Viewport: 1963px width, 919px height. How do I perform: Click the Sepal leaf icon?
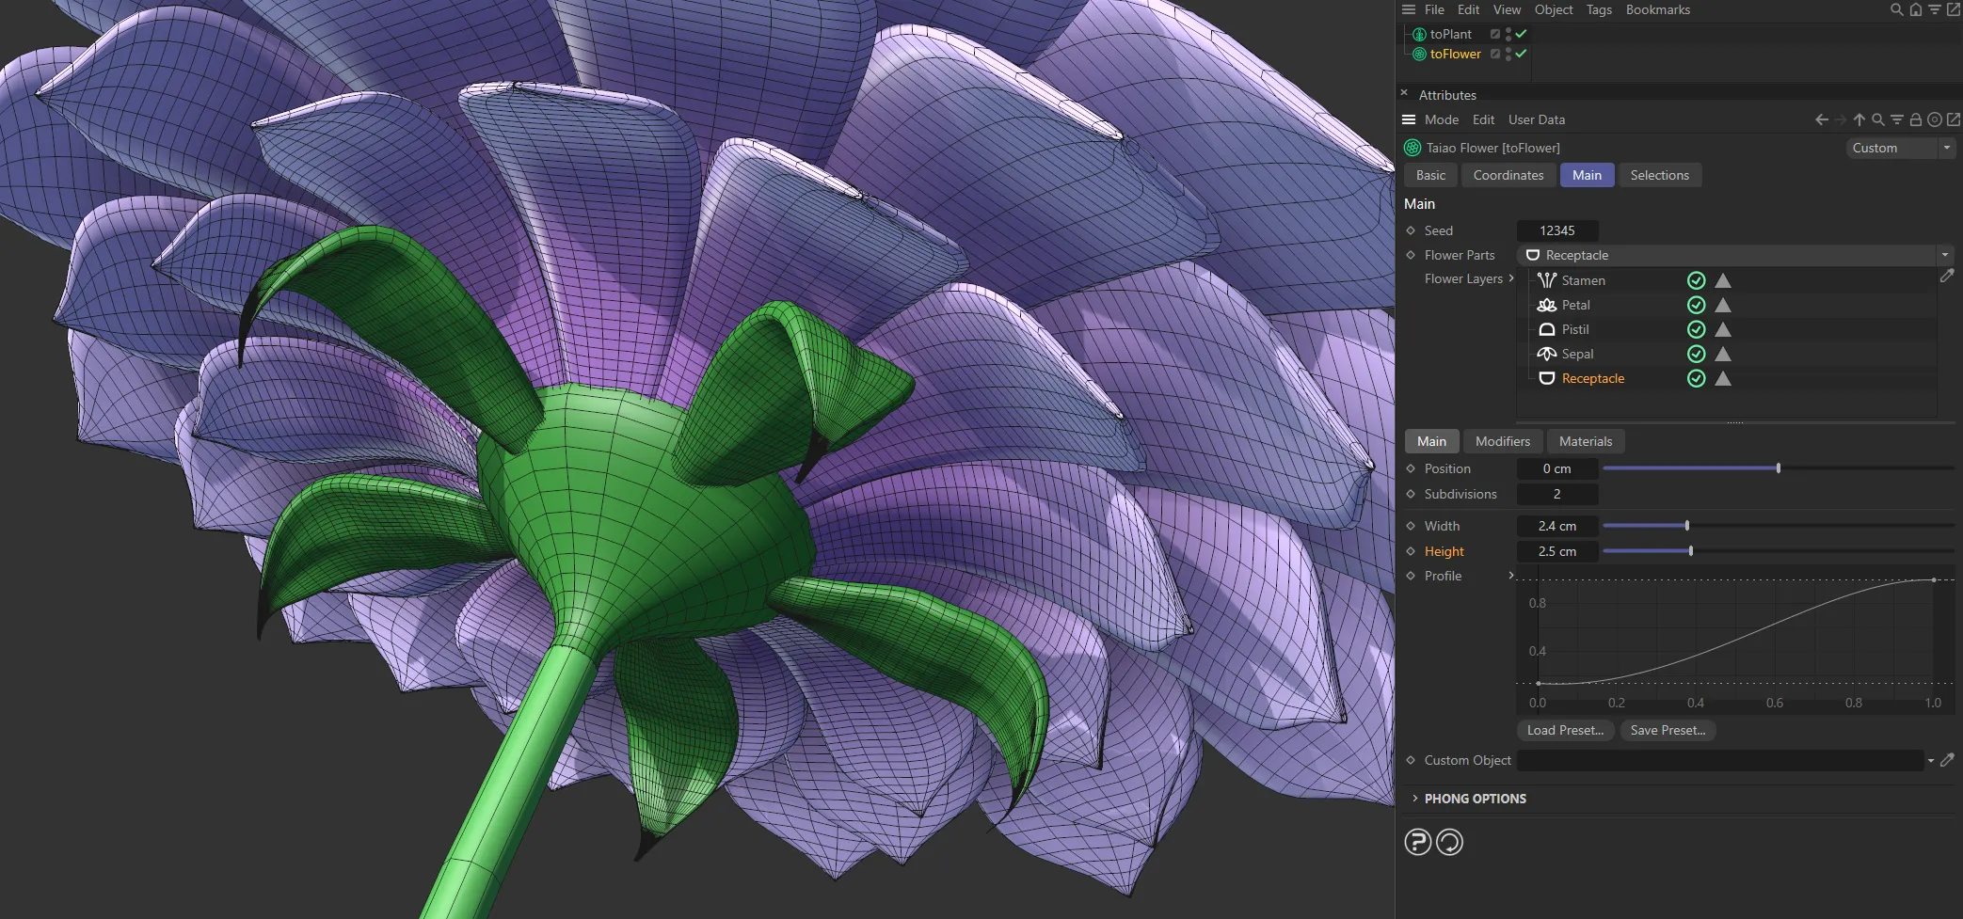(1546, 354)
